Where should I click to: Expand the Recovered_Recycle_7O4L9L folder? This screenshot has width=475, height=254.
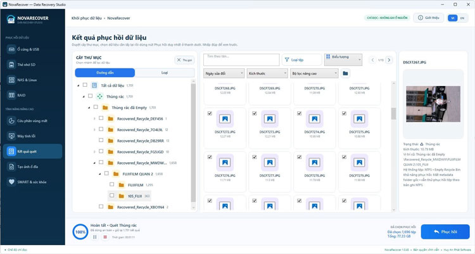(94, 130)
